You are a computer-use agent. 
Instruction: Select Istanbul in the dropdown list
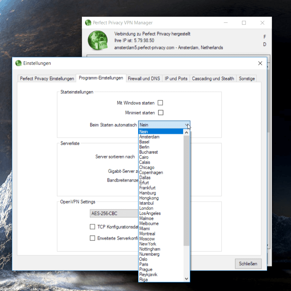point(161,203)
